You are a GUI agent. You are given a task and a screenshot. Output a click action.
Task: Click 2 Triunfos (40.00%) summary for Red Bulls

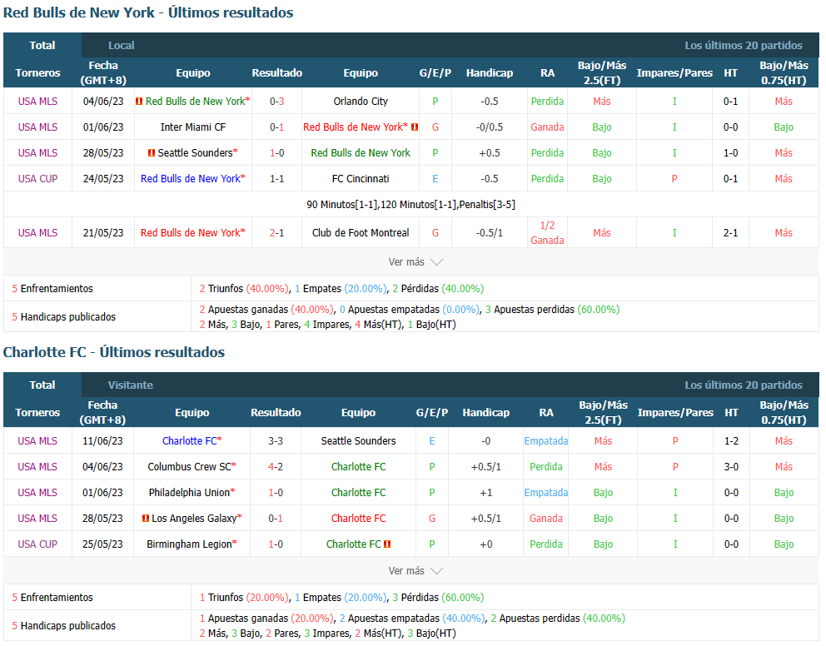[x=244, y=289]
